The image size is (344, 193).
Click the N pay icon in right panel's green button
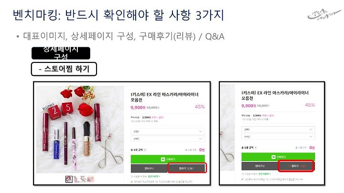(x=274, y=157)
